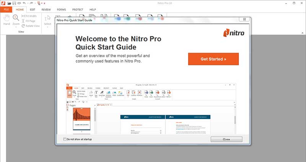Print using the quick access printer icon
Viewport: 306px width, 162px height.
click(x=19, y=3)
